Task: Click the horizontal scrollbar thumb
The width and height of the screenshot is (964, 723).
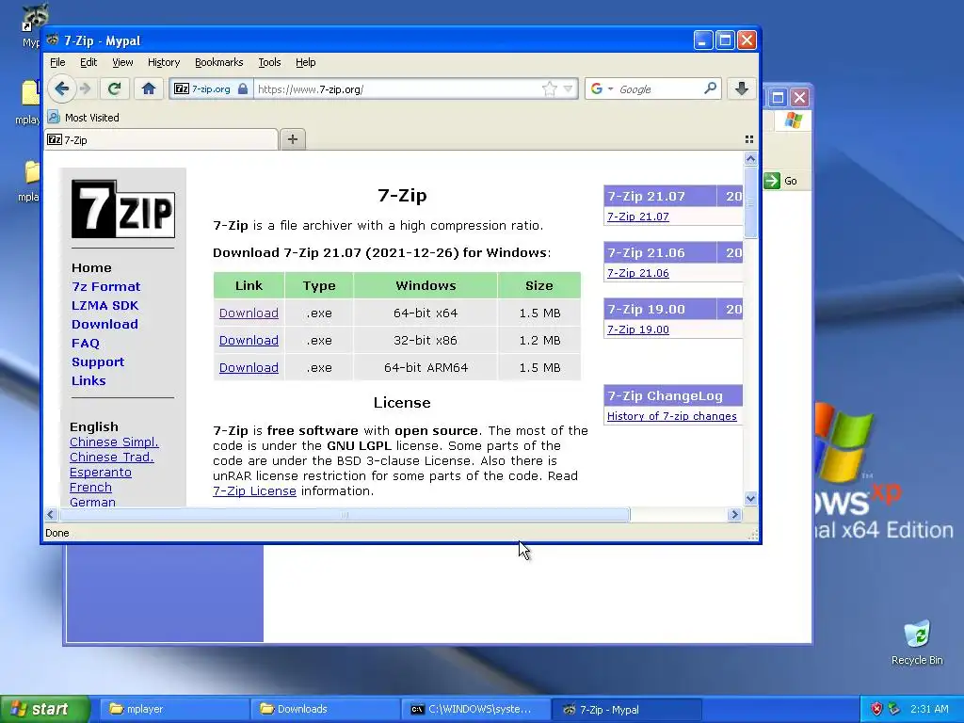Action: coord(345,515)
